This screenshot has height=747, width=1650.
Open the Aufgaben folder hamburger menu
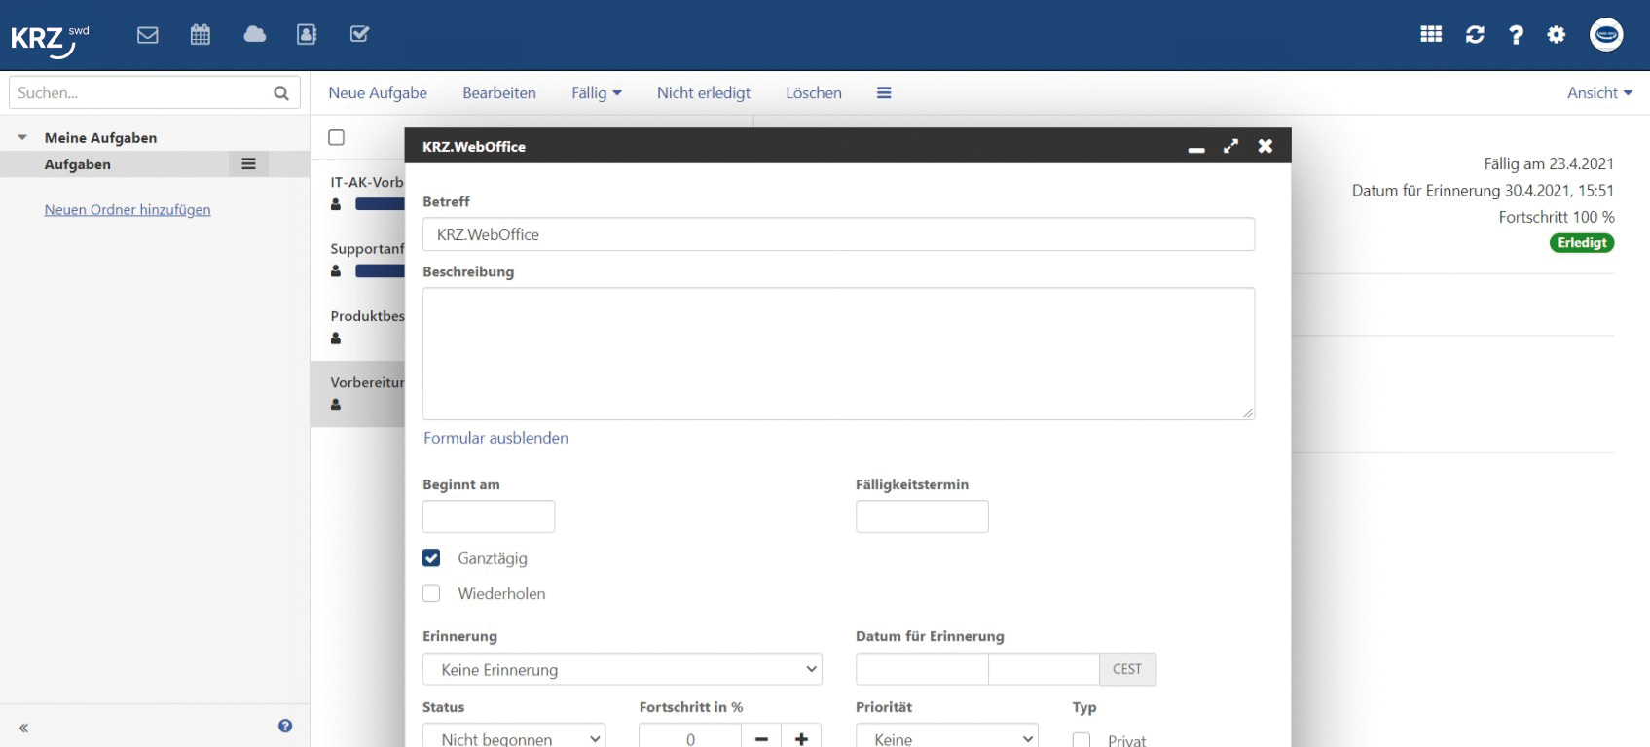(x=248, y=164)
